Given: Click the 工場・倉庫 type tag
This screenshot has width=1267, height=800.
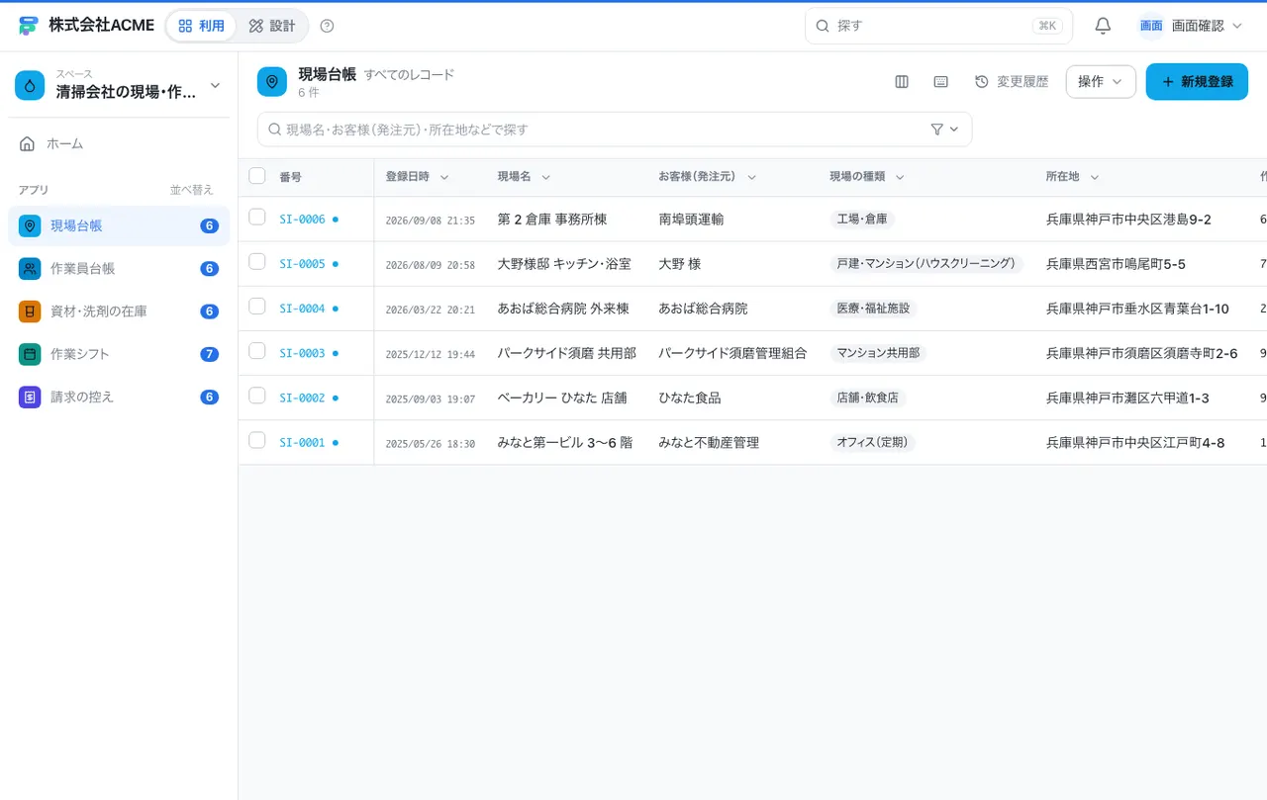Looking at the screenshot, I should (862, 220).
